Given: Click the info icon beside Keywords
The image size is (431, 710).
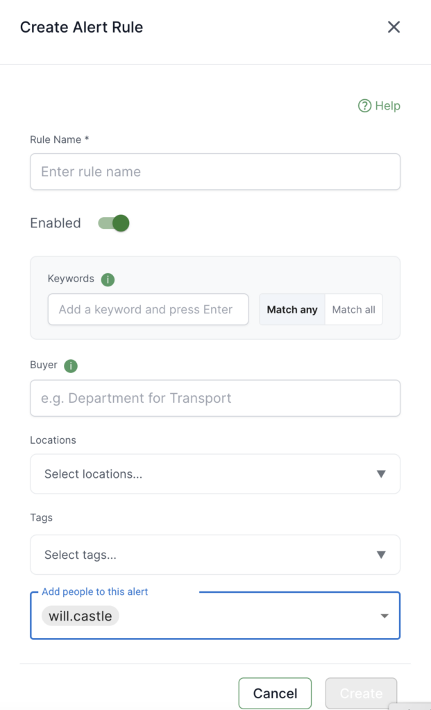Looking at the screenshot, I should click(x=108, y=279).
